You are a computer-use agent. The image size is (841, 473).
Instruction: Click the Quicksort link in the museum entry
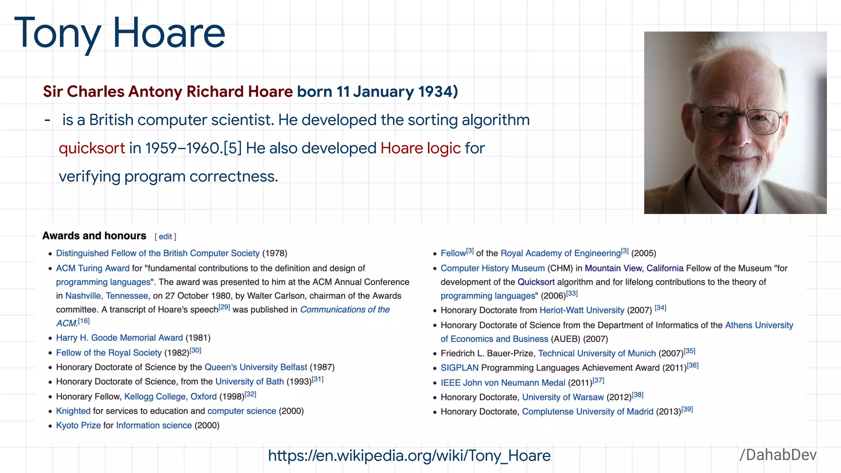click(x=536, y=282)
